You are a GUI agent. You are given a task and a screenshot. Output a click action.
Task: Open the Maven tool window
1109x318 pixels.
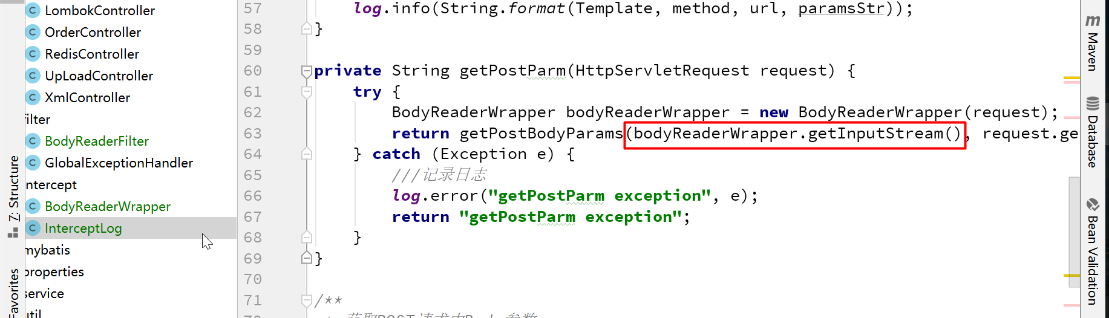pyautogui.click(x=1093, y=42)
